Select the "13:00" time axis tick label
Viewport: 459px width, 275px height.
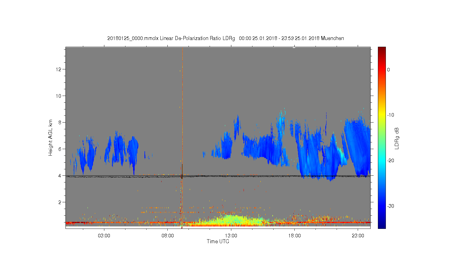coord(231,236)
